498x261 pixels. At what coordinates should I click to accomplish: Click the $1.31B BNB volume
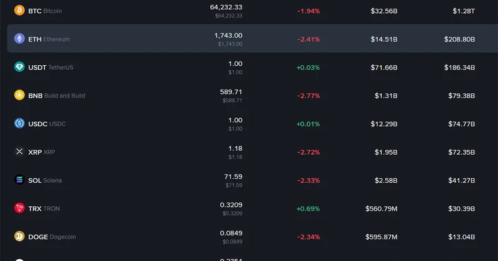pyautogui.click(x=386, y=96)
